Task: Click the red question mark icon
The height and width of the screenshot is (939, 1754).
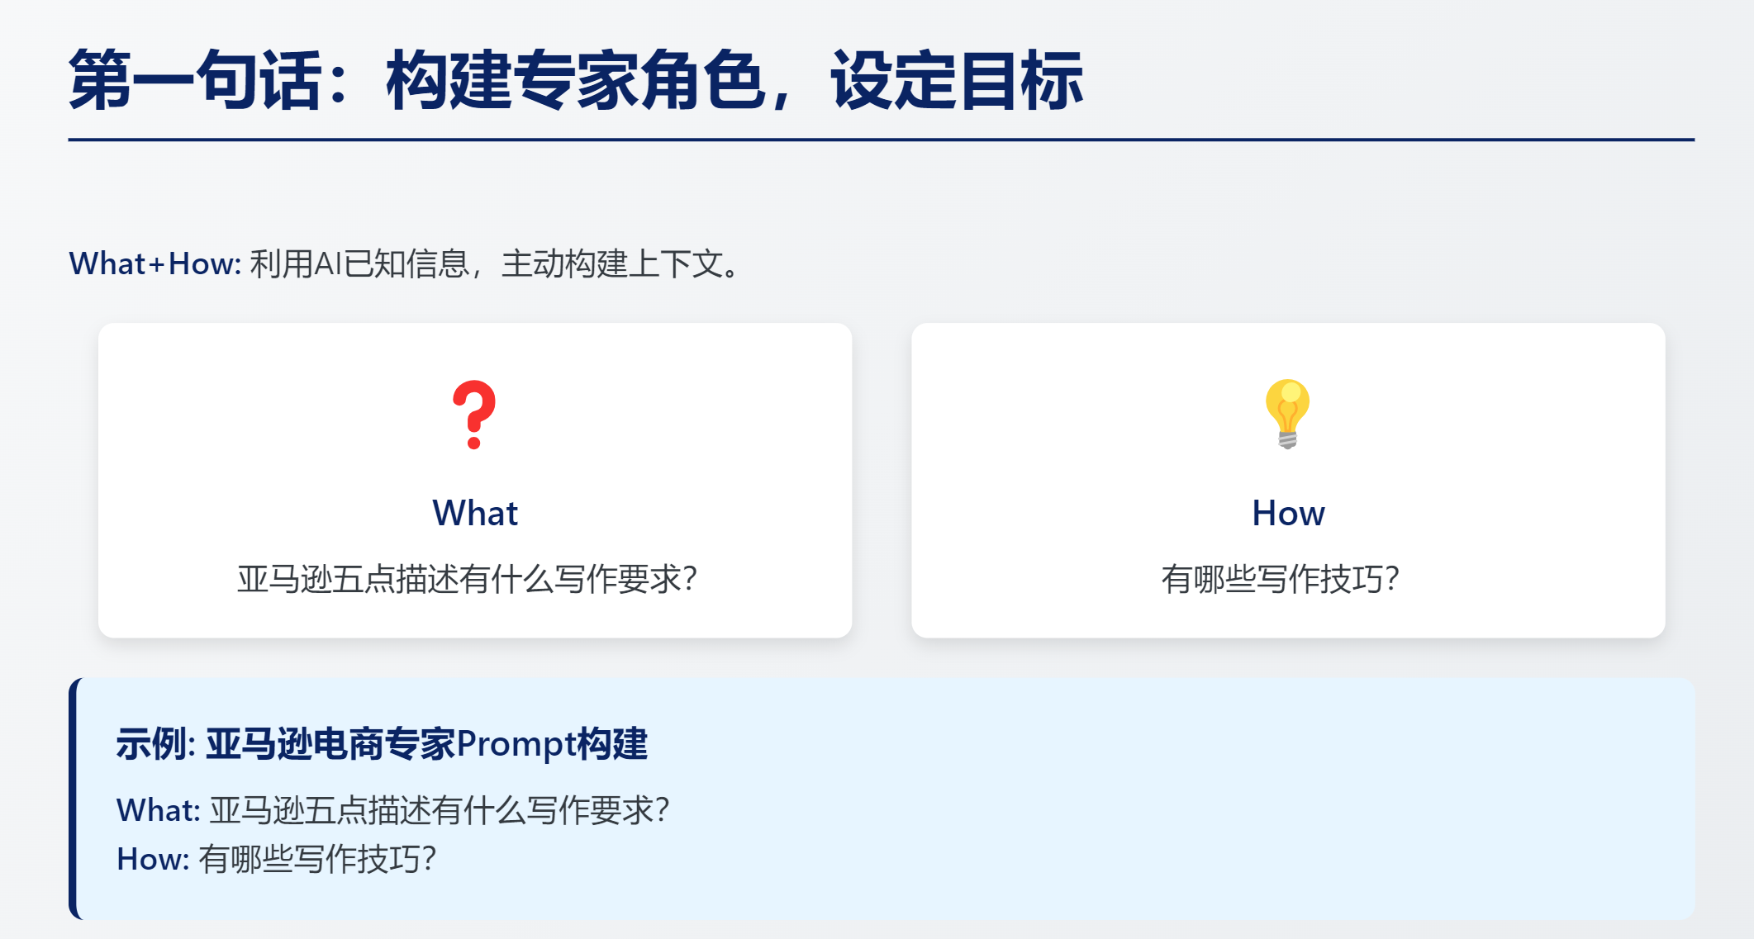Action: [x=474, y=415]
